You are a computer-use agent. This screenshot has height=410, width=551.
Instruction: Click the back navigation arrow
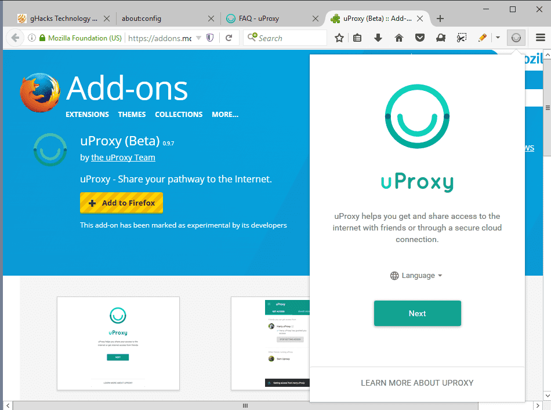[x=14, y=38]
